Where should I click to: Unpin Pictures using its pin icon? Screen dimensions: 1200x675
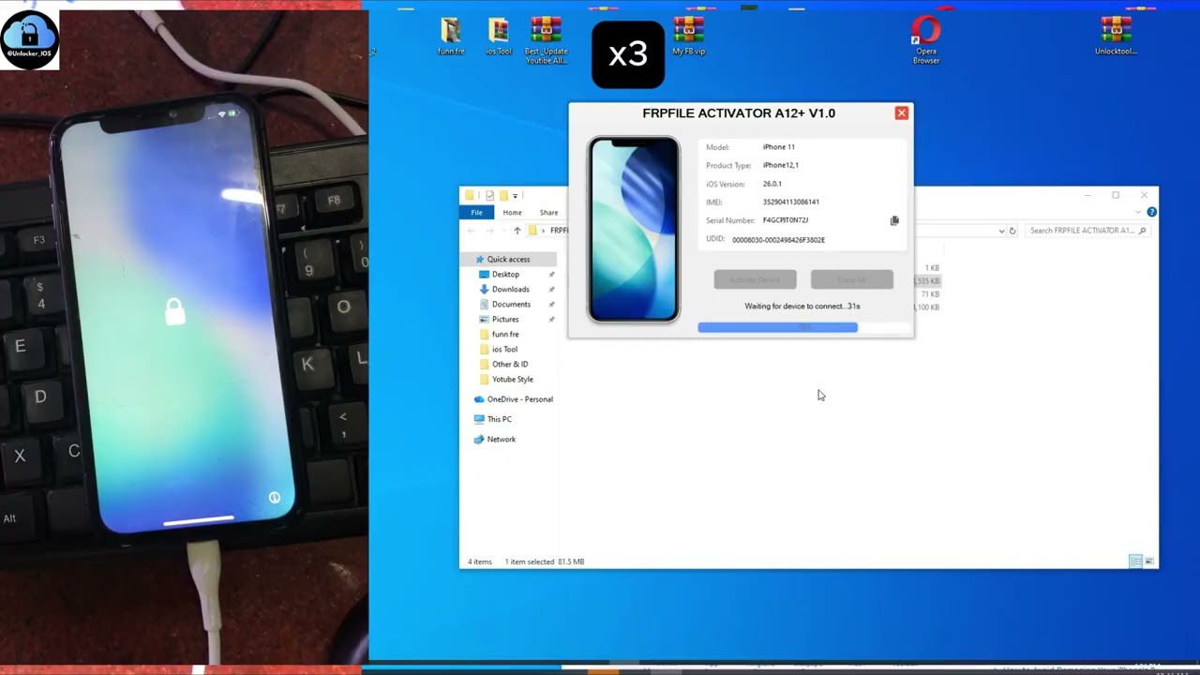(551, 320)
